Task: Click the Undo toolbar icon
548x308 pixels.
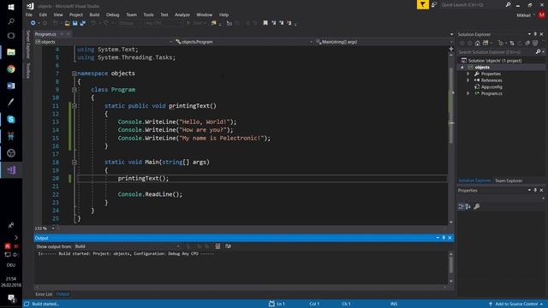Action: pyautogui.click(x=93, y=23)
